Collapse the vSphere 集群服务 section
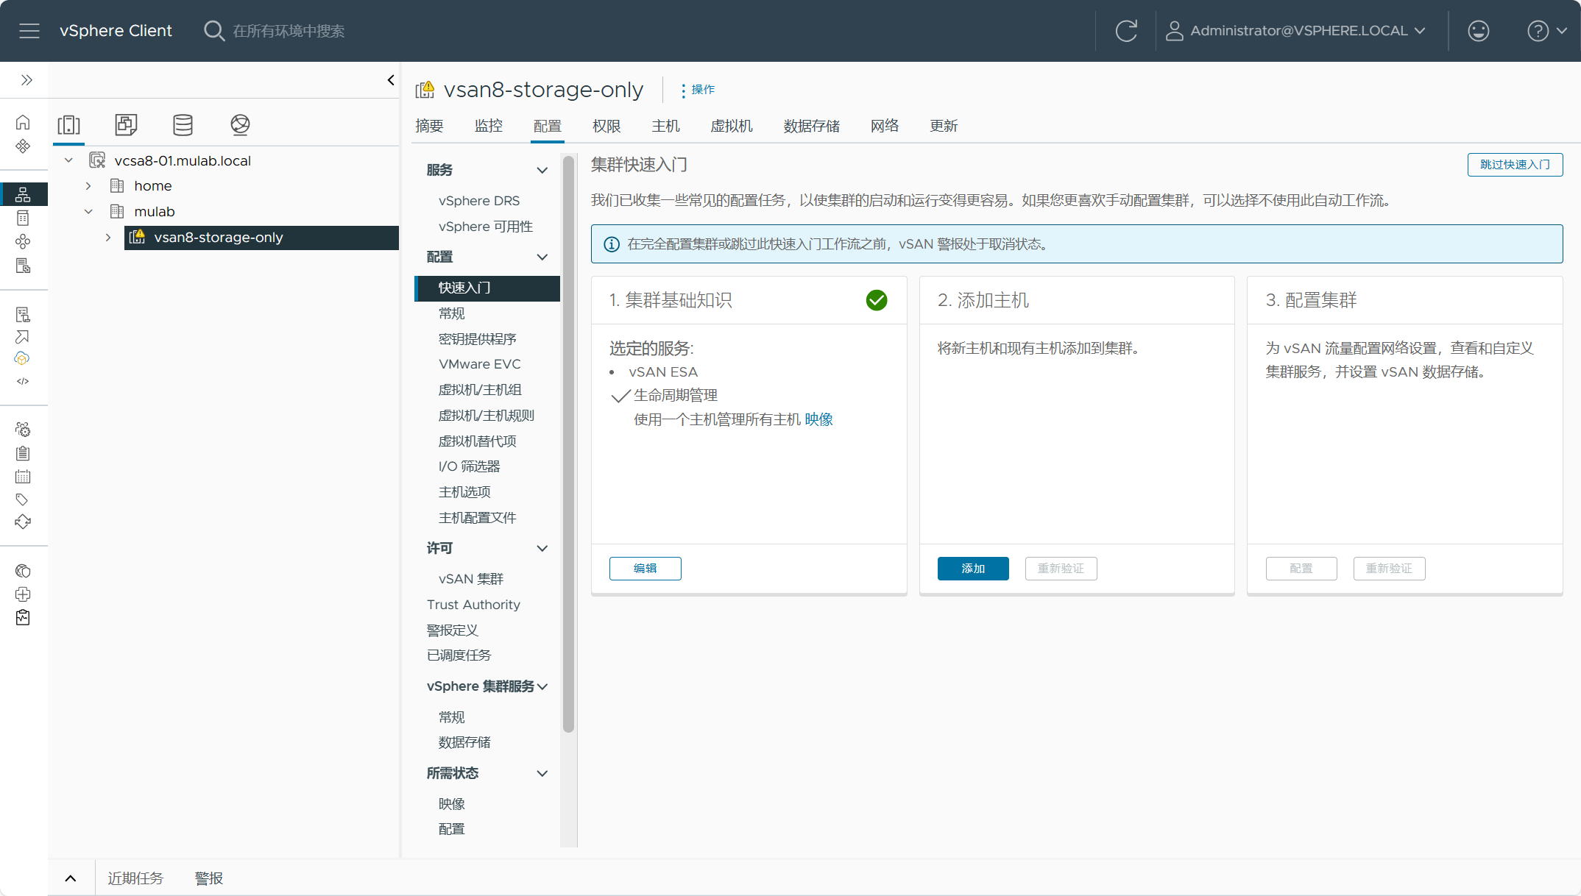Screen dimensions: 1581x896 tap(542, 686)
